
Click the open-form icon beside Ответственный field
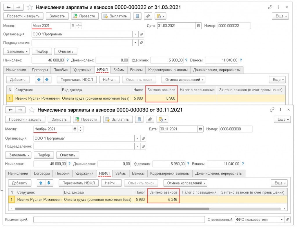click(x=287, y=220)
